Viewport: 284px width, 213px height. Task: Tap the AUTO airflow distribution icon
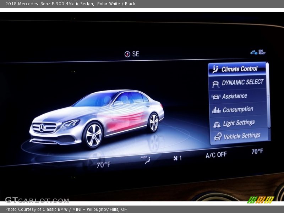click(146, 160)
